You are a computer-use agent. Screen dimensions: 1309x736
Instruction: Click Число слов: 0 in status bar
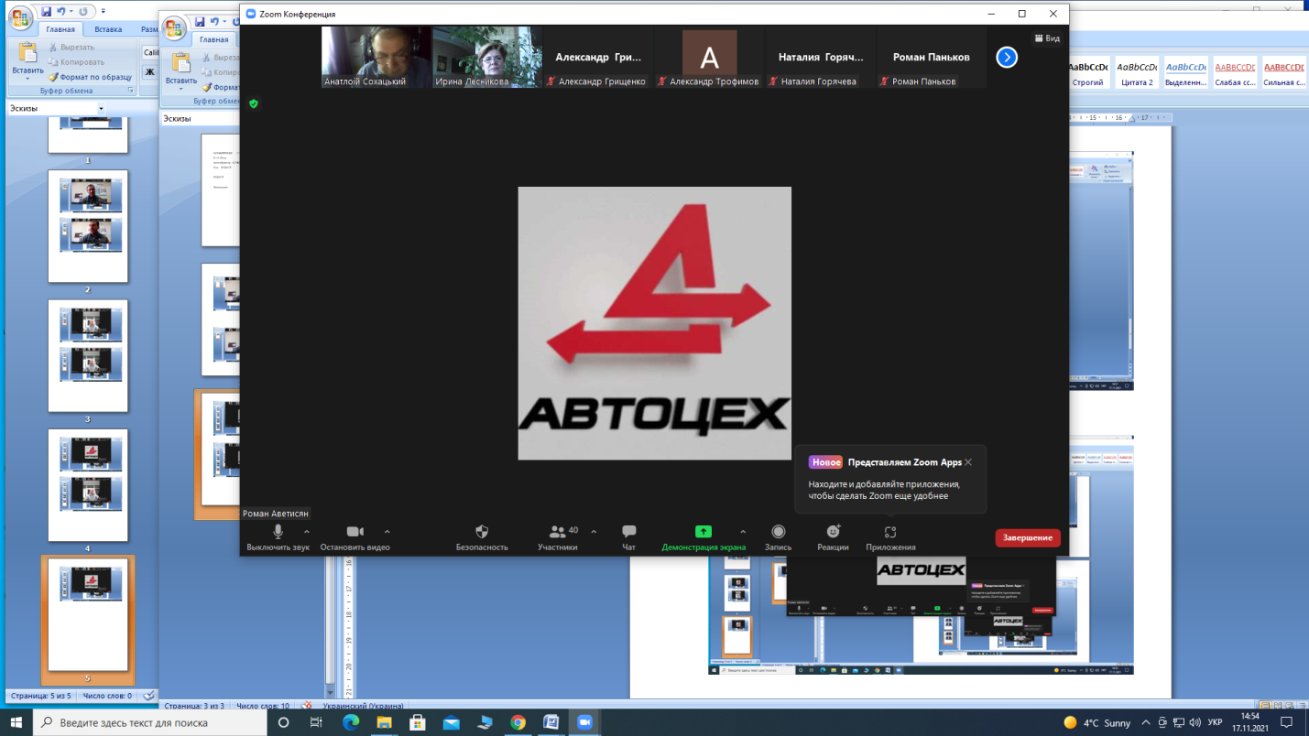click(105, 696)
